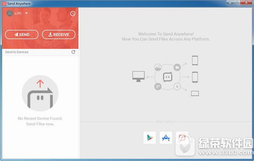Viewport: 254px width, 161px height.
Task: Open the Apple App Store icon
Action: coord(166,138)
